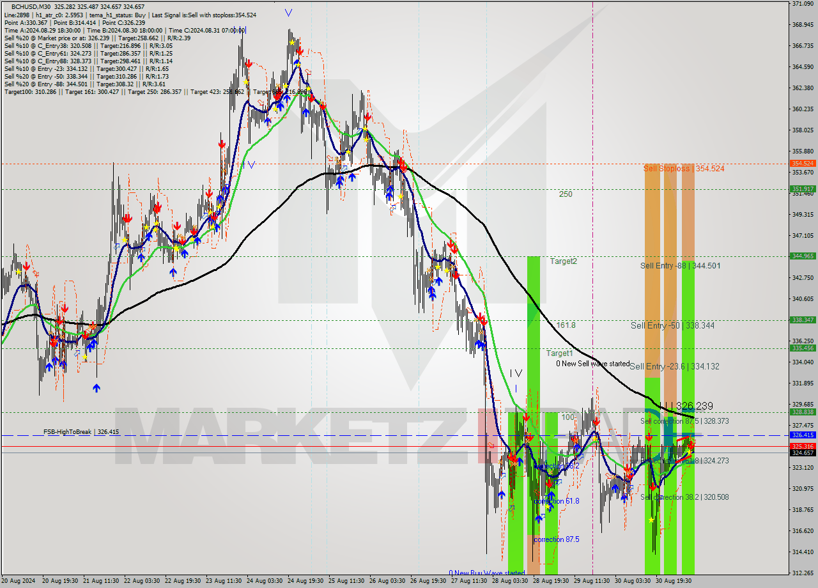This screenshot has height=588, width=818.
Task: Click the green 328.838 price tag on axis
Action: [x=803, y=412]
